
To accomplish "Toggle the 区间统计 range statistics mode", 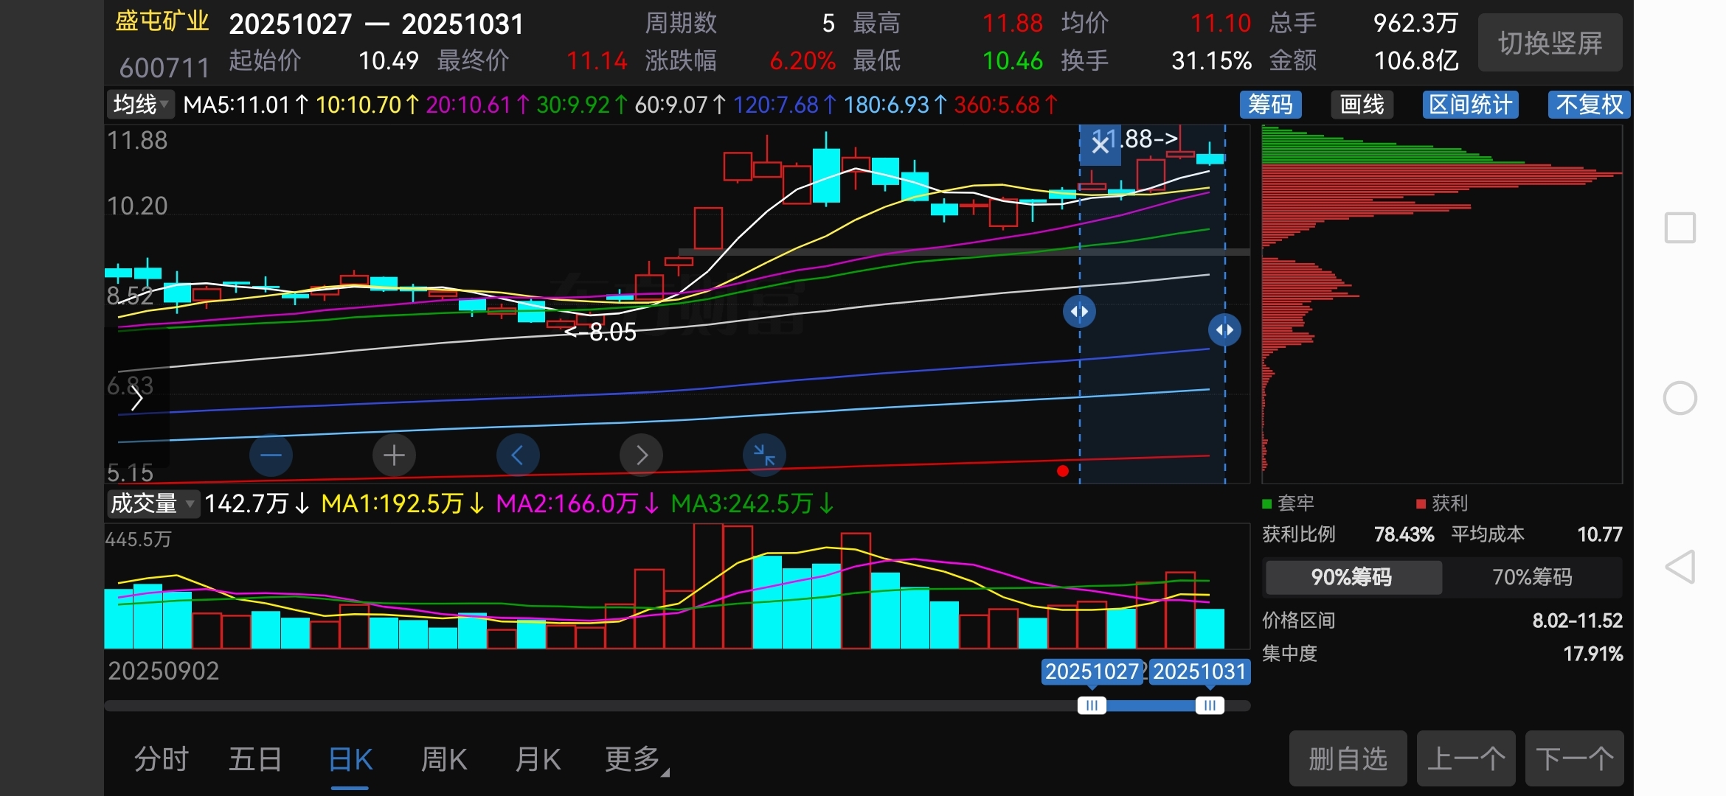I will (1470, 105).
